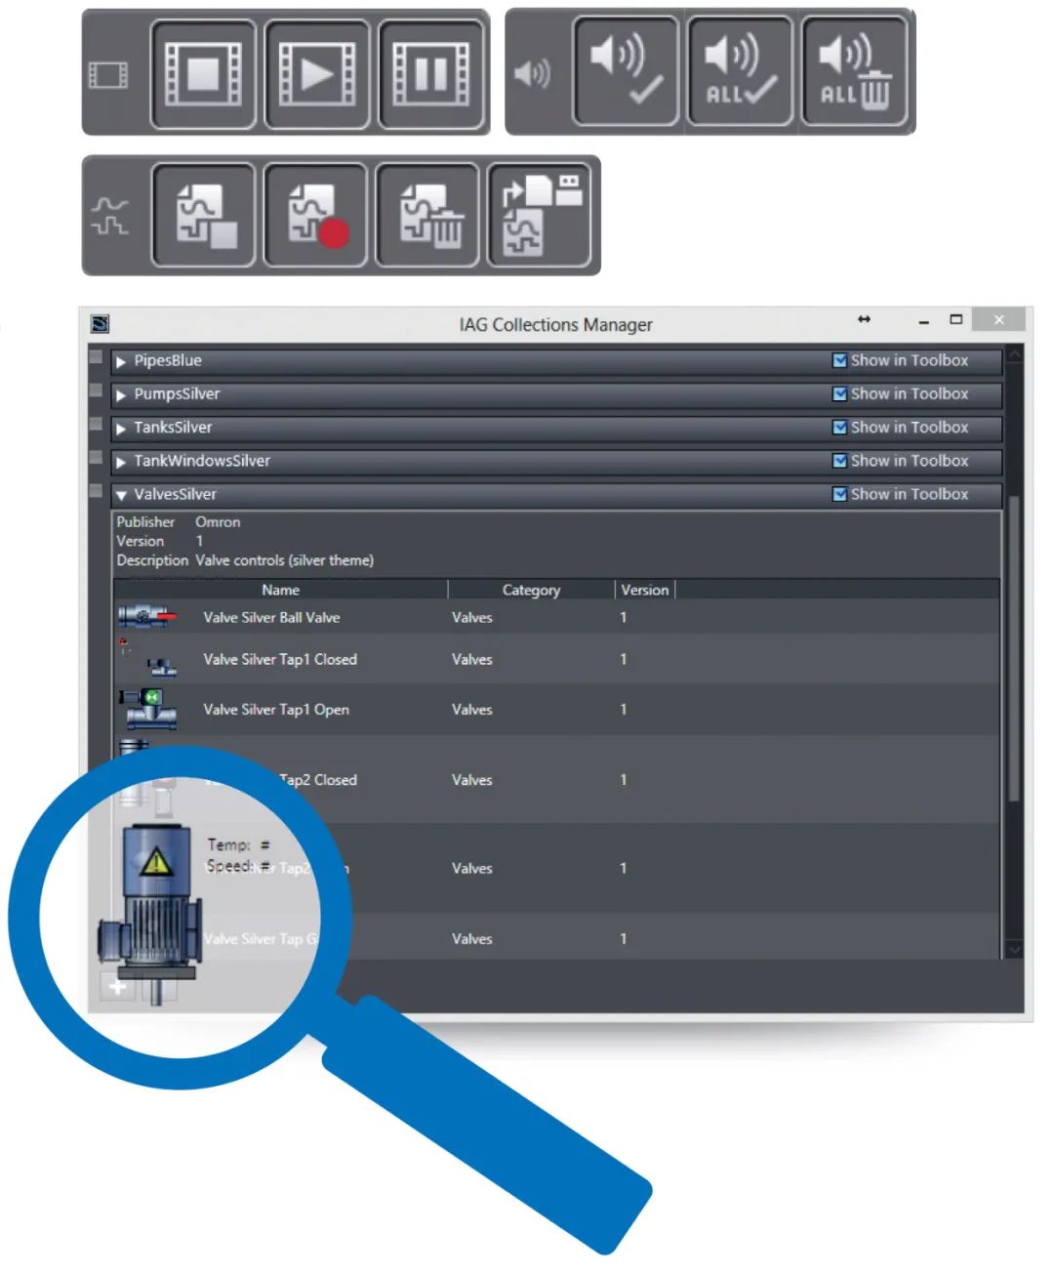Expand the TankWindowsSilver collection
The height and width of the screenshot is (1275, 1054).
pyautogui.click(x=121, y=462)
